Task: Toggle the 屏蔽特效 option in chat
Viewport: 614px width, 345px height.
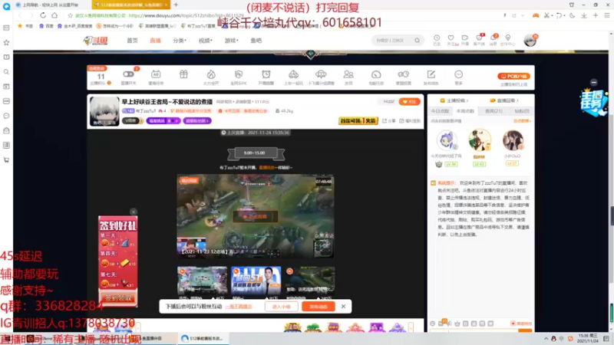Action: click(521, 324)
